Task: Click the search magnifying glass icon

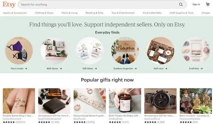Action: tap(181, 4)
